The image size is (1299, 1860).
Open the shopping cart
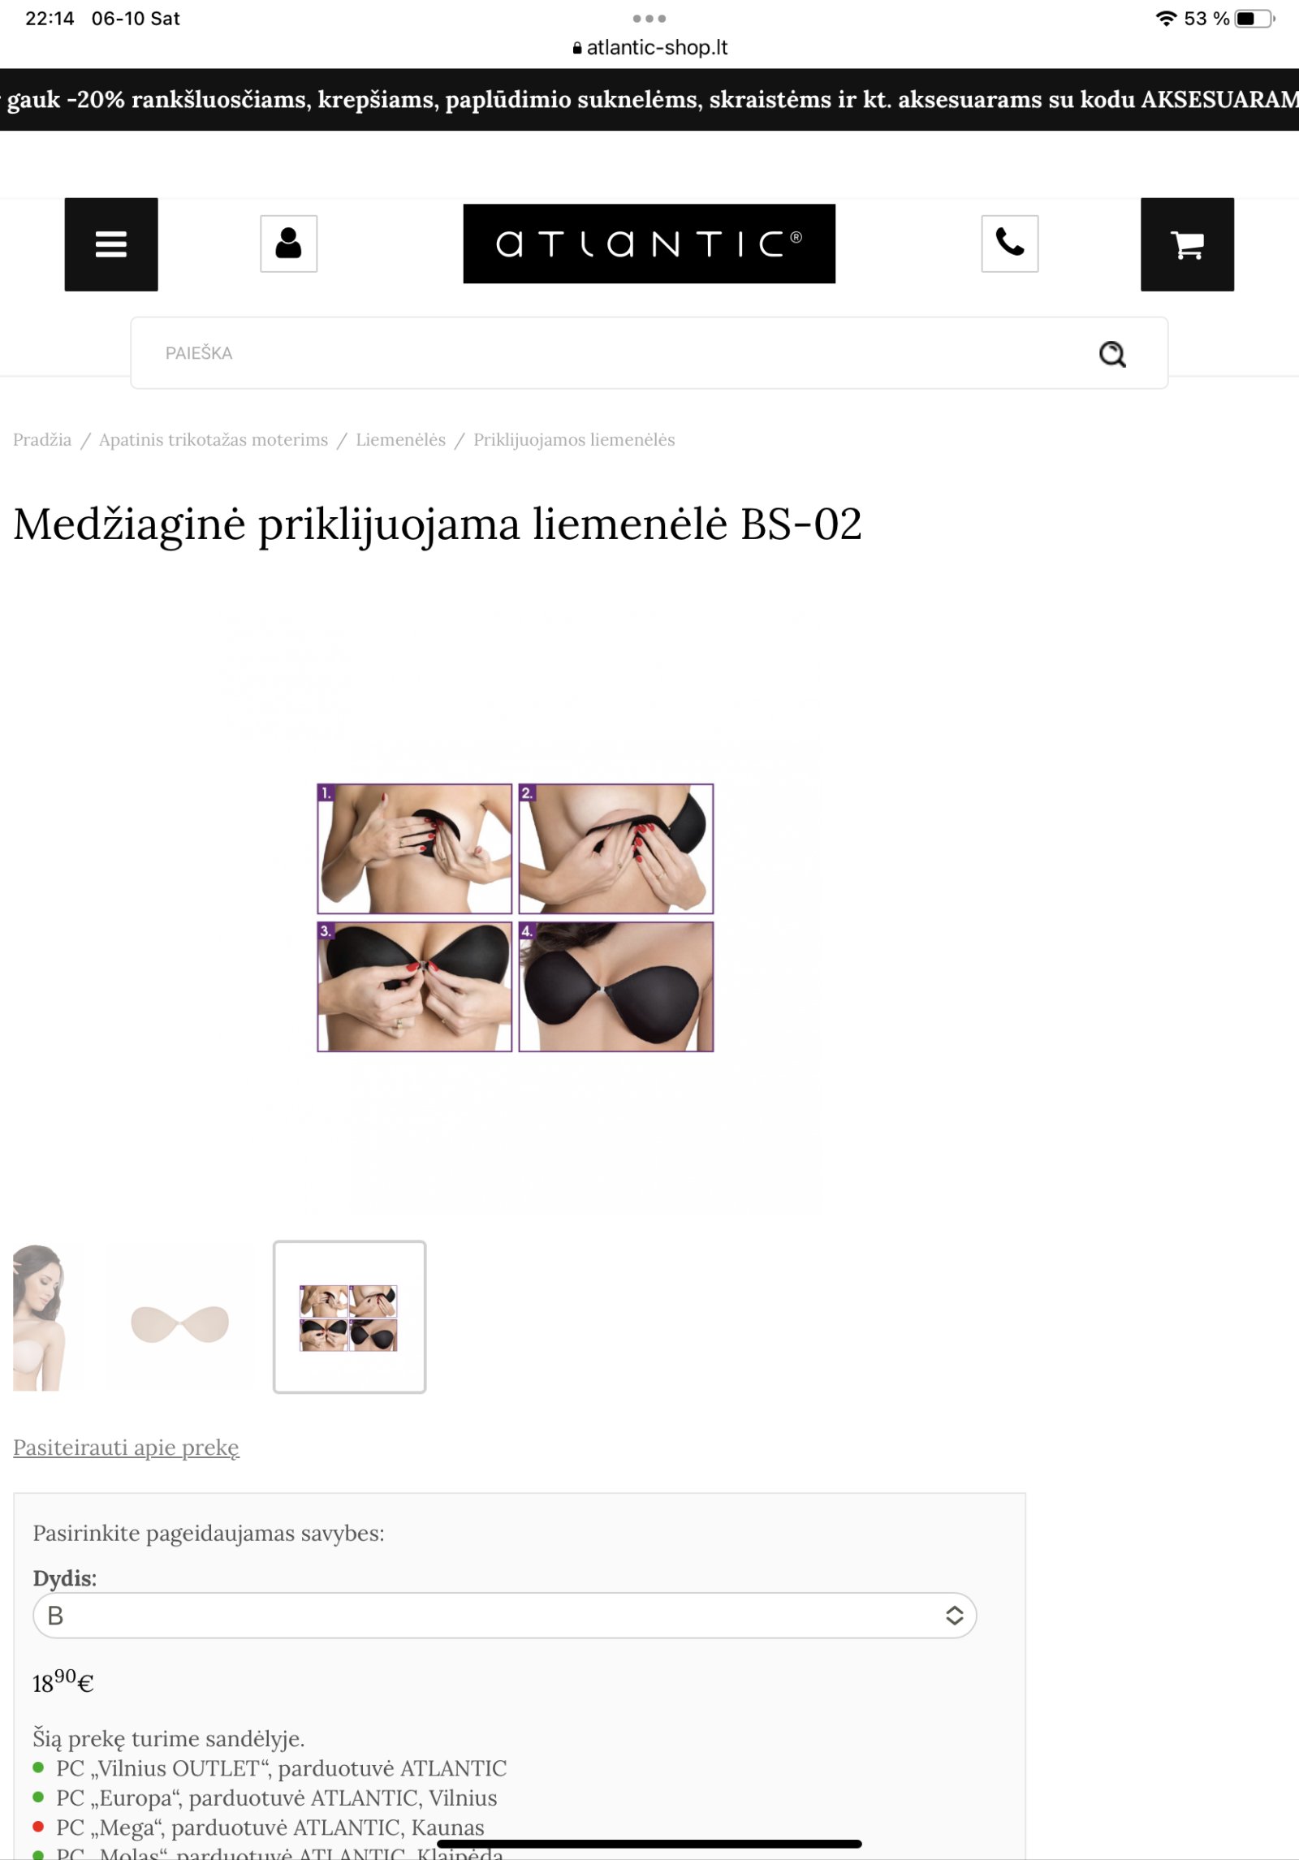1187,244
